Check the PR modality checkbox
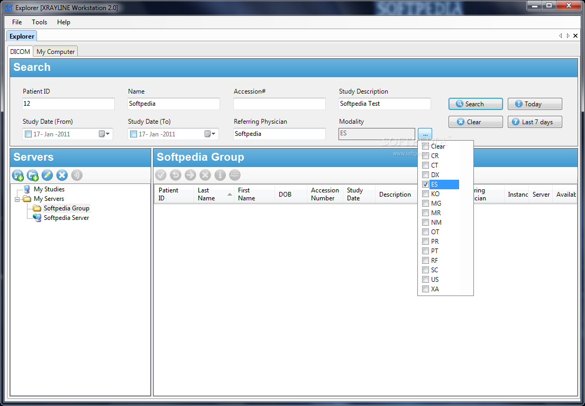 [x=425, y=241]
